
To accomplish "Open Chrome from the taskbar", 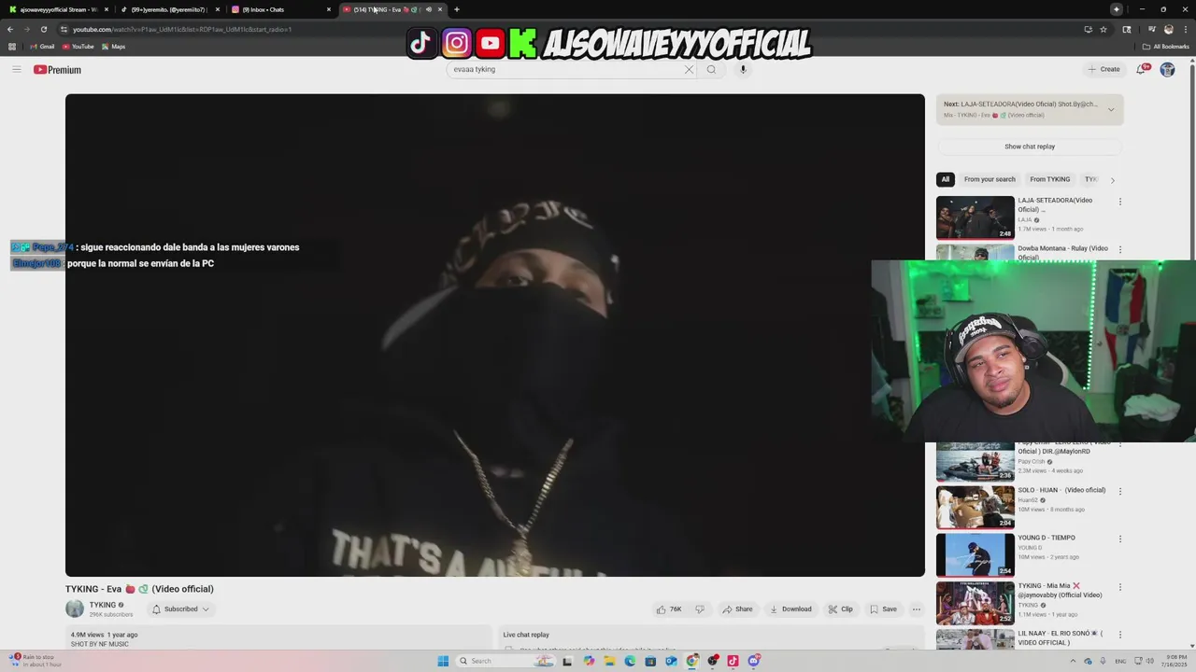I will pos(691,661).
